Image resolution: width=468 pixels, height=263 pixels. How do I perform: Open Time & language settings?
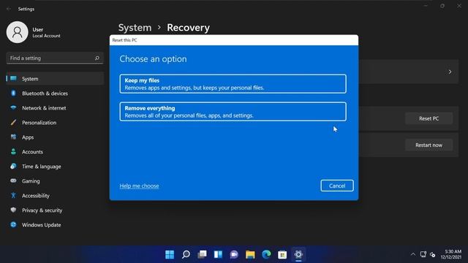55,167
